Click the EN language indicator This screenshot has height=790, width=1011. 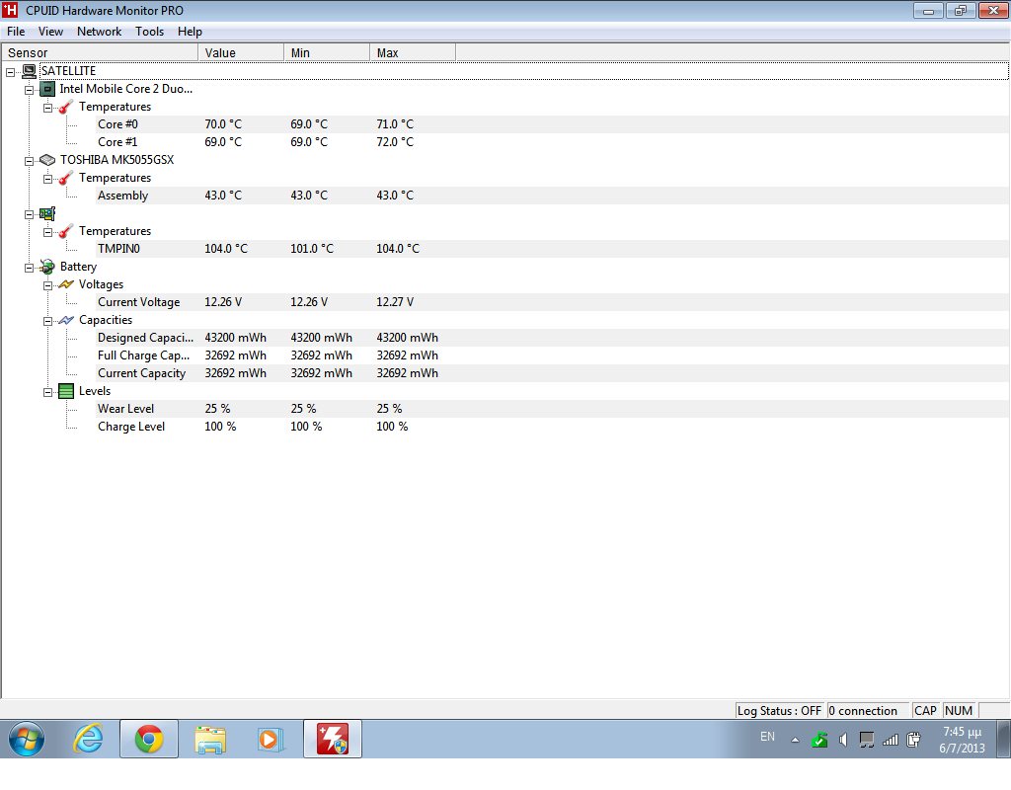tap(767, 737)
